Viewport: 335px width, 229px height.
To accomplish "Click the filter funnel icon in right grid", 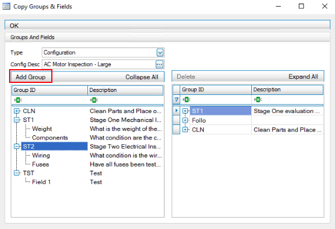I will click(x=177, y=100).
